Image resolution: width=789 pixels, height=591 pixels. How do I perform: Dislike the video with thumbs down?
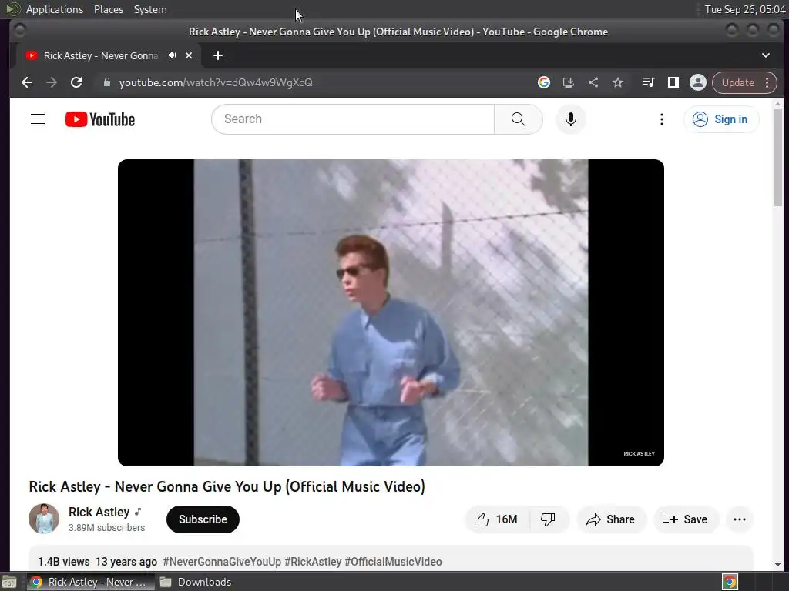coord(548,519)
